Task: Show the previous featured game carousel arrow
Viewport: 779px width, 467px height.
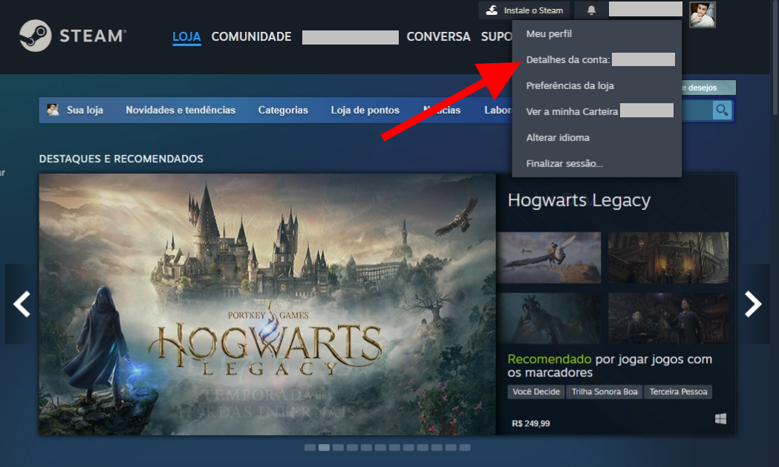Action: click(22, 304)
